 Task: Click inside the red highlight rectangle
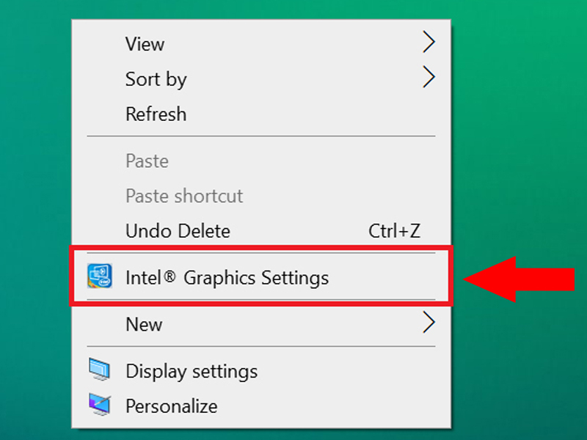pos(264,277)
